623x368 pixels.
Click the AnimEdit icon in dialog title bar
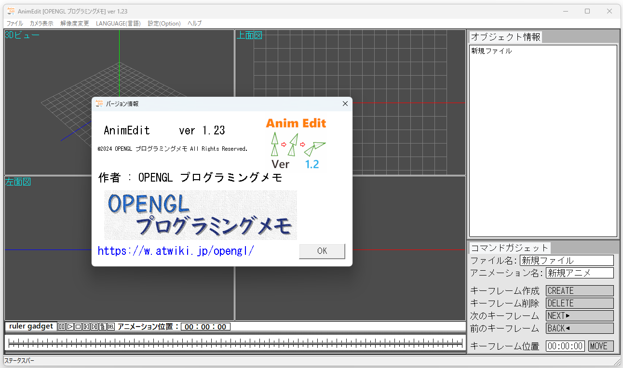(x=99, y=104)
